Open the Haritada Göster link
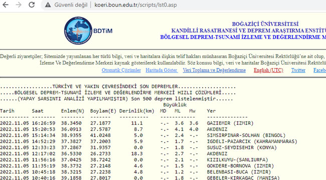The height and width of the screenshot is (180, 326). (x=161, y=70)
